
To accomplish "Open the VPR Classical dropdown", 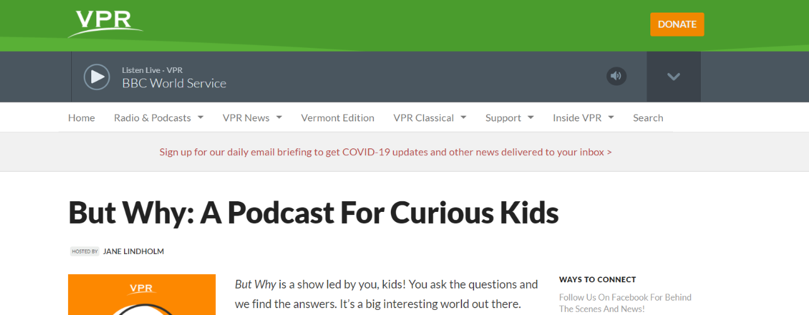I will tap(430, 118).
